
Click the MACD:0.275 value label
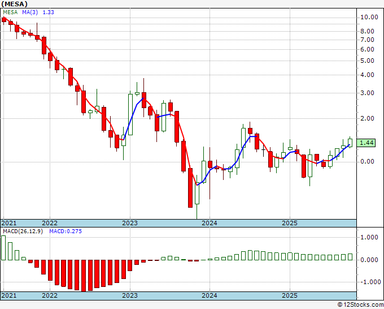click(x=66, y=231)
